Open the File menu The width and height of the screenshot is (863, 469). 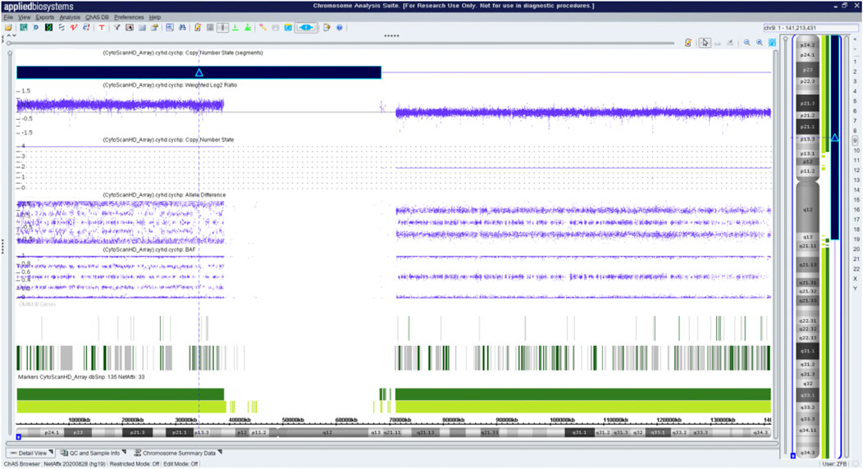[7, 17]
